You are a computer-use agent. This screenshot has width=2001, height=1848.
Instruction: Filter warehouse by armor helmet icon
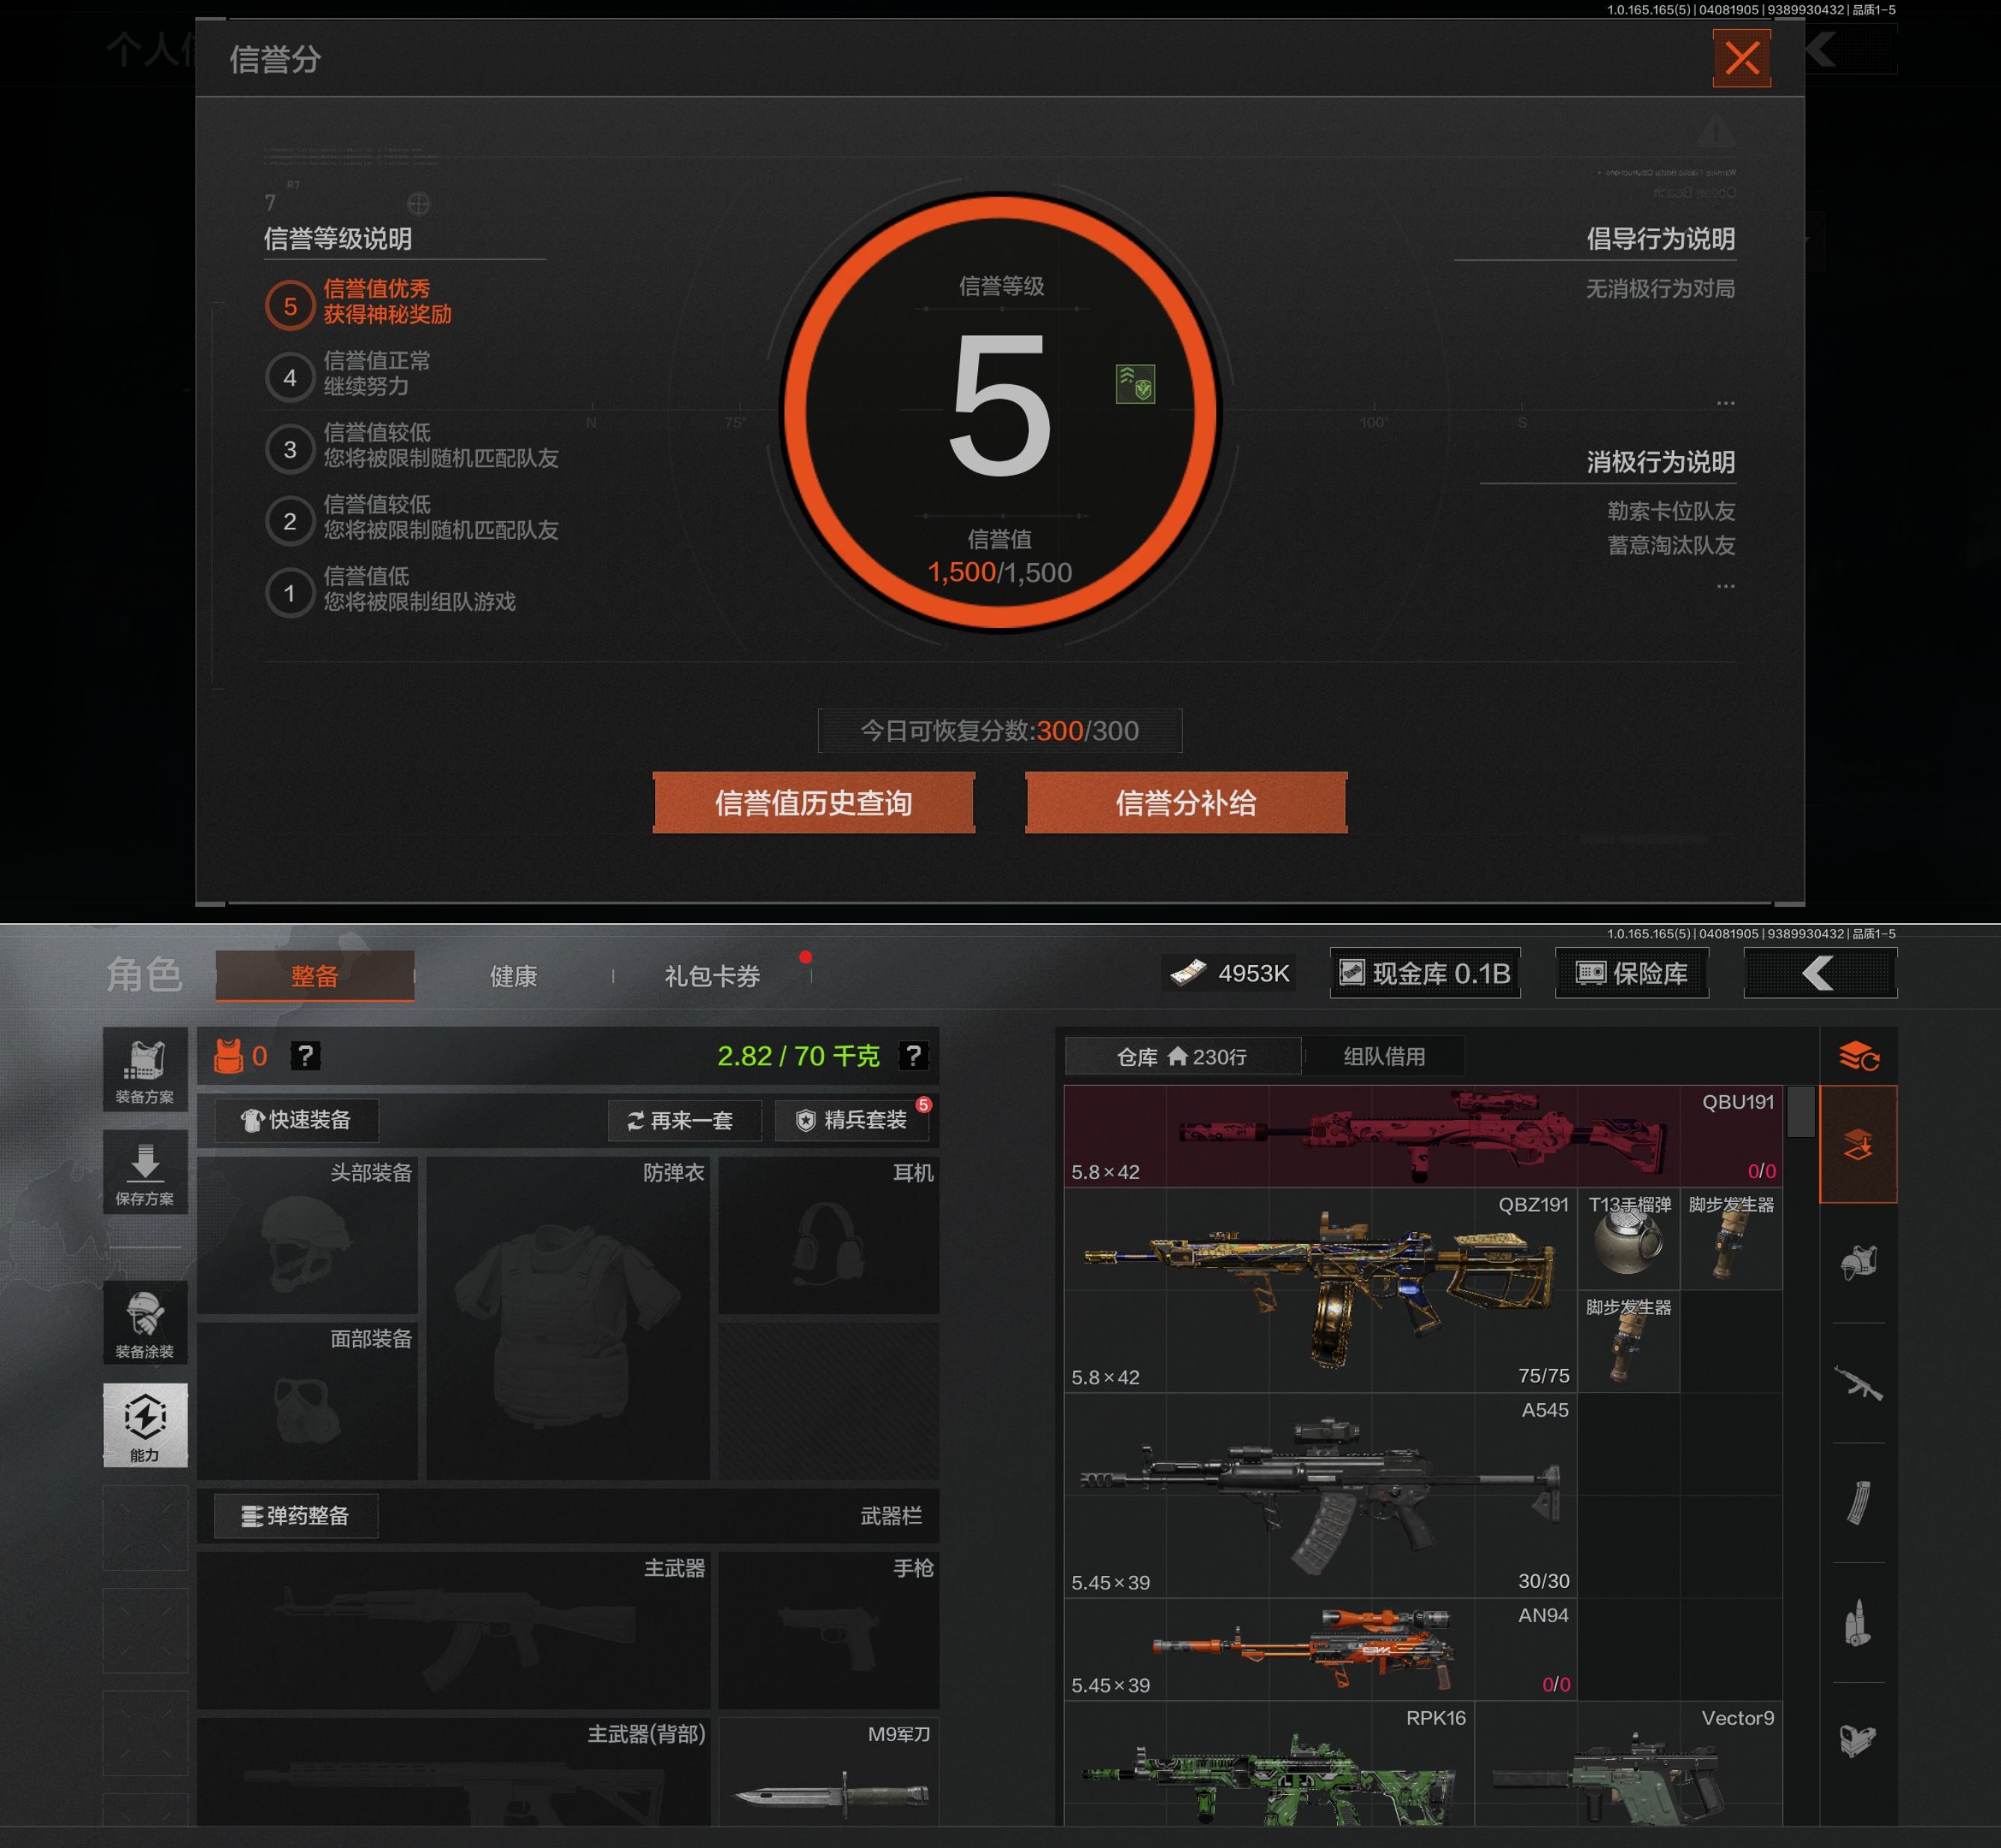pyautogui.click(x=1858, y=1263)
